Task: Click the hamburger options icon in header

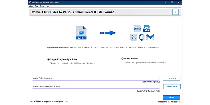Action: tap(175, 12)
